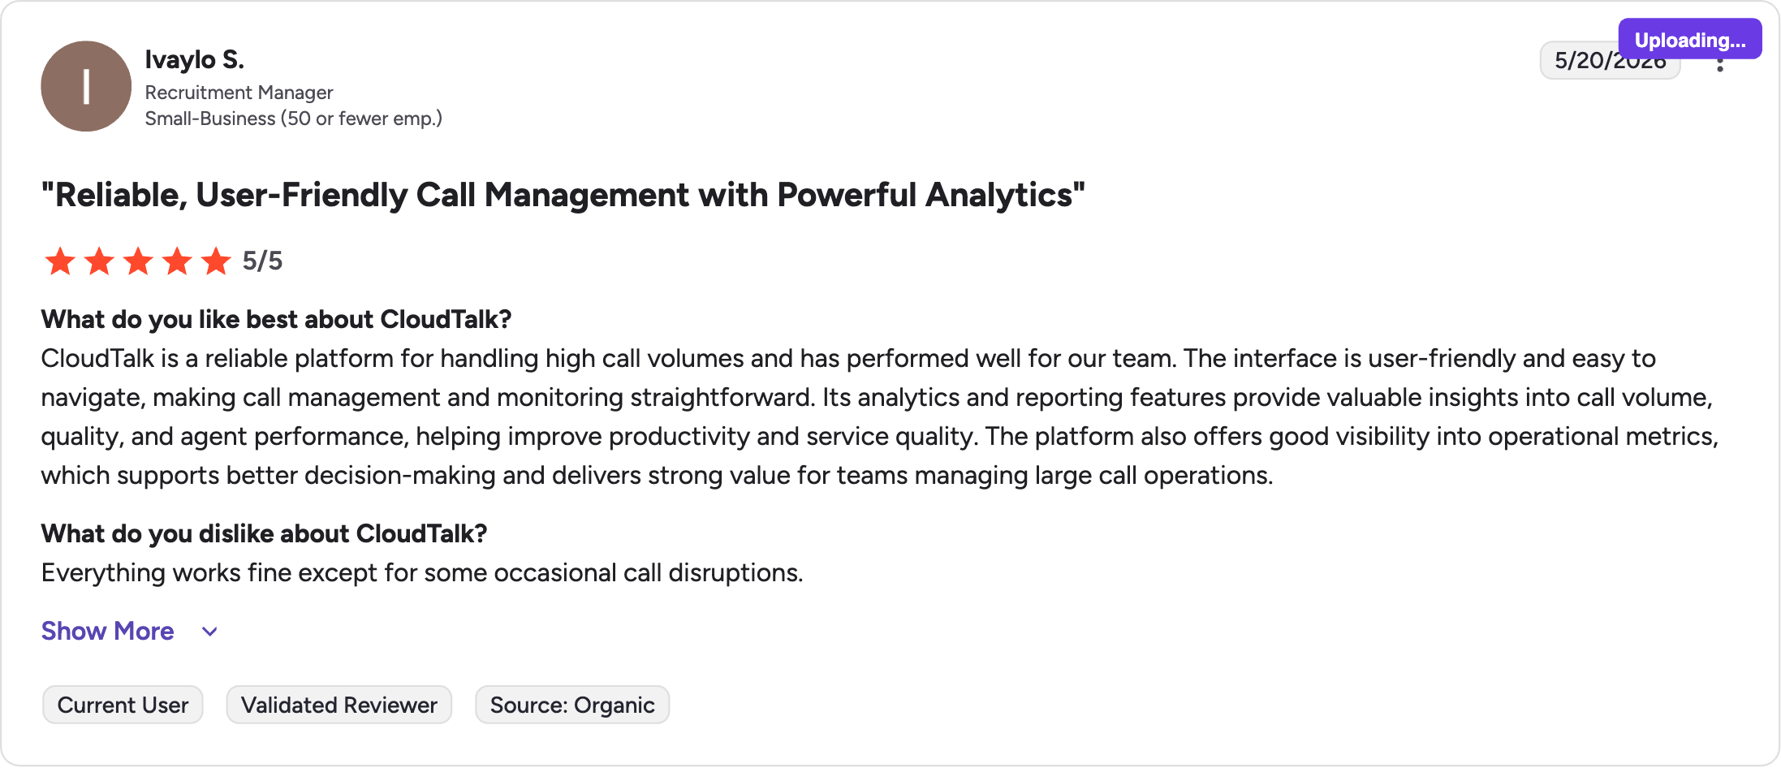This screenshot has height=768, width=1781.
Task: Select the Source: Organic tag
Action: (572, 705)
